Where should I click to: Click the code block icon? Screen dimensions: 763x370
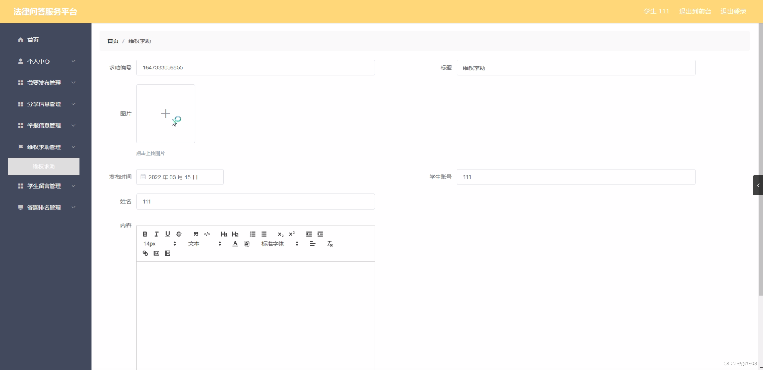pyautogui.click(x=207, y=234)
